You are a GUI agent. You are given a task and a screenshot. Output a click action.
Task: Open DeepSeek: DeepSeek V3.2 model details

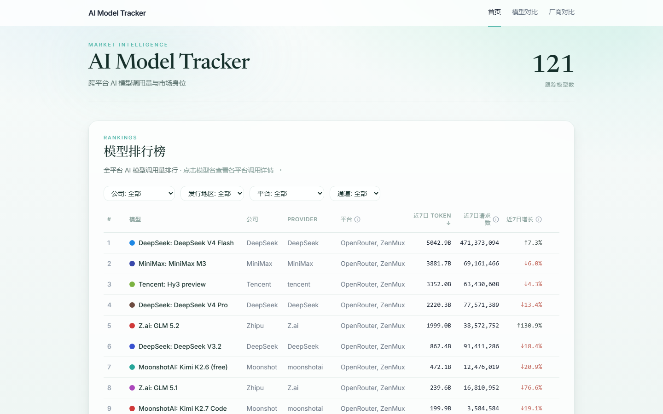180,346
